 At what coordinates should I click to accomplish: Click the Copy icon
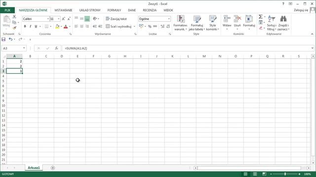click(14, 22)
